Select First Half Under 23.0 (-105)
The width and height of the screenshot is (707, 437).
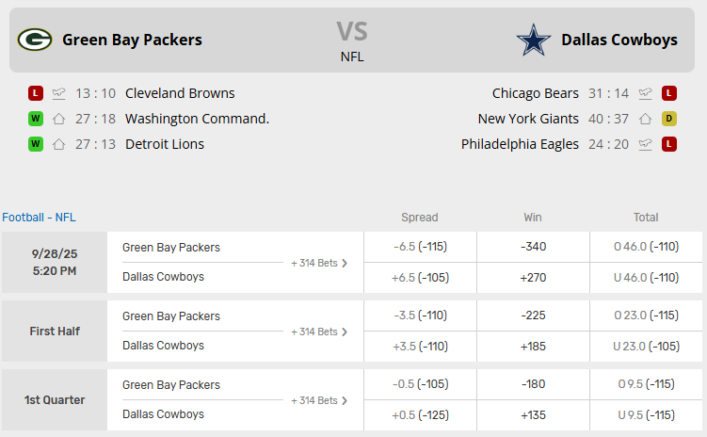646,346
